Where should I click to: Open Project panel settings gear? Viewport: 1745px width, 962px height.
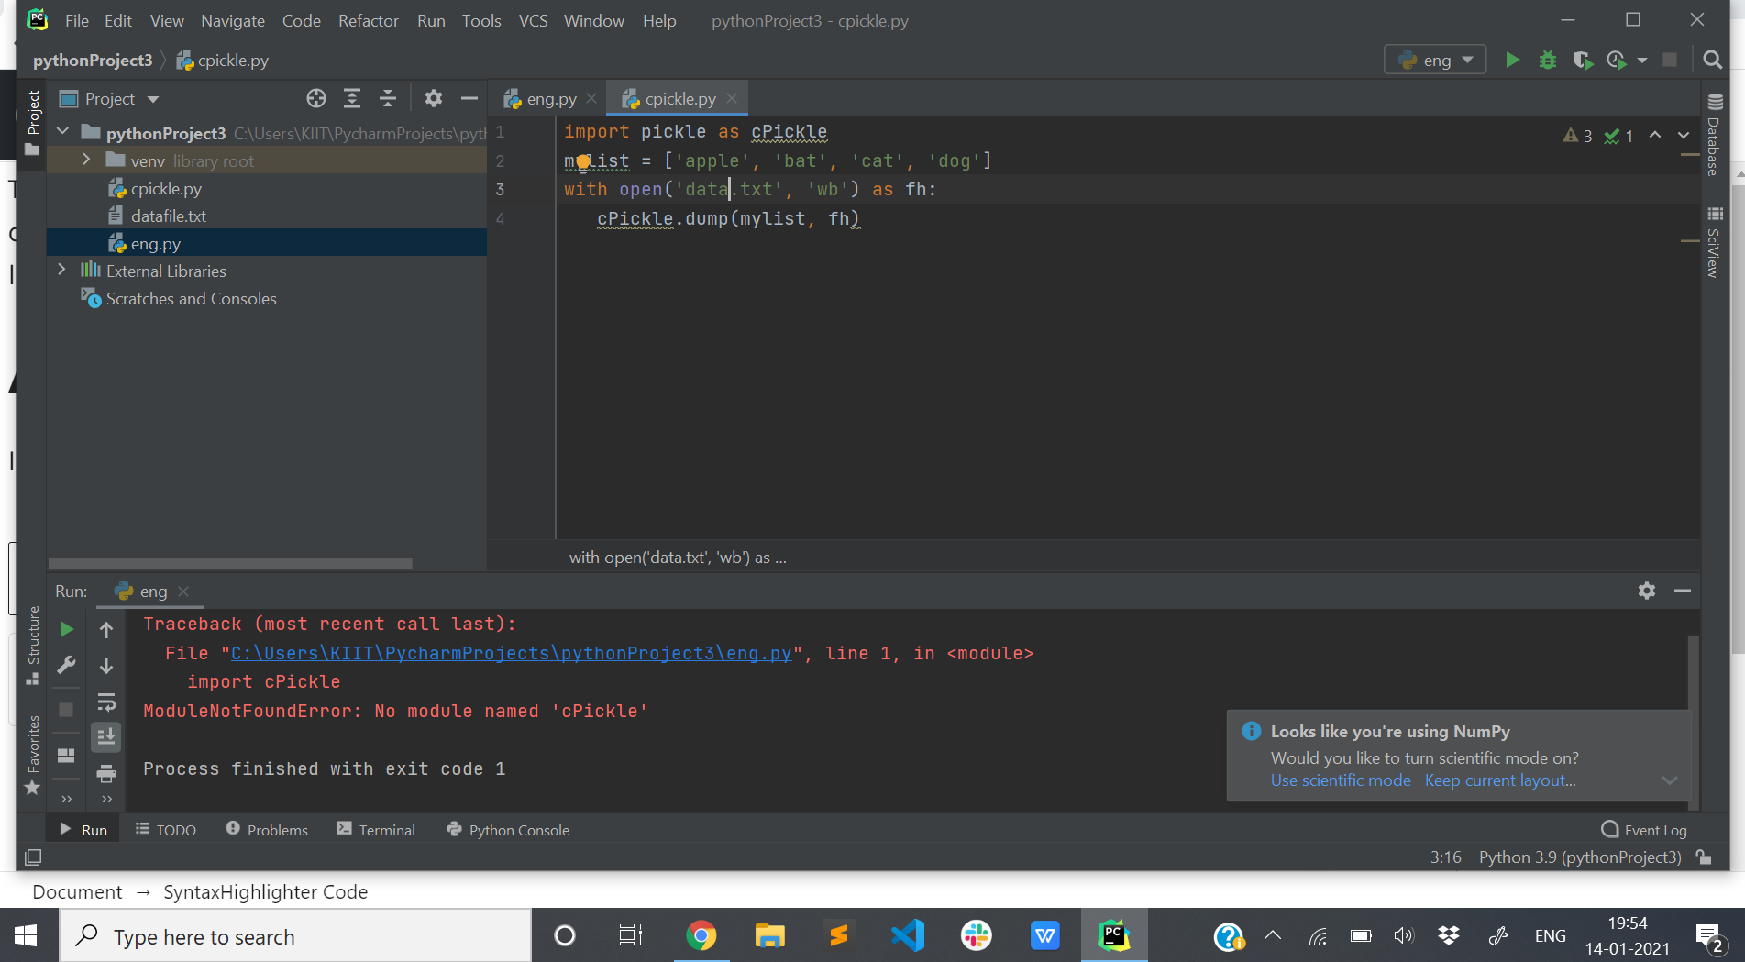click(x=434, y=99)
